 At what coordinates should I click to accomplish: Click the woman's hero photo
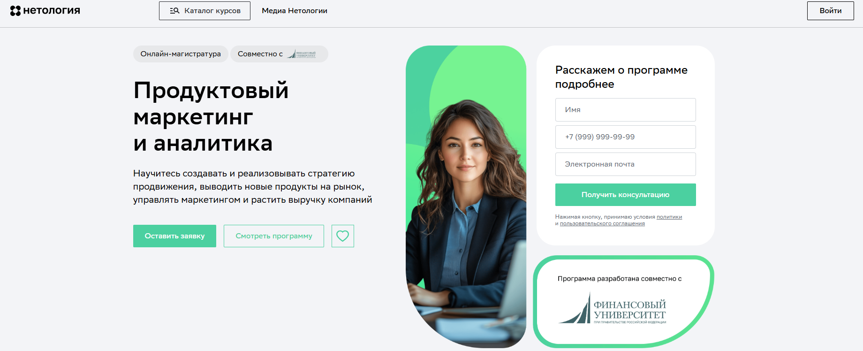pos(466,197)
